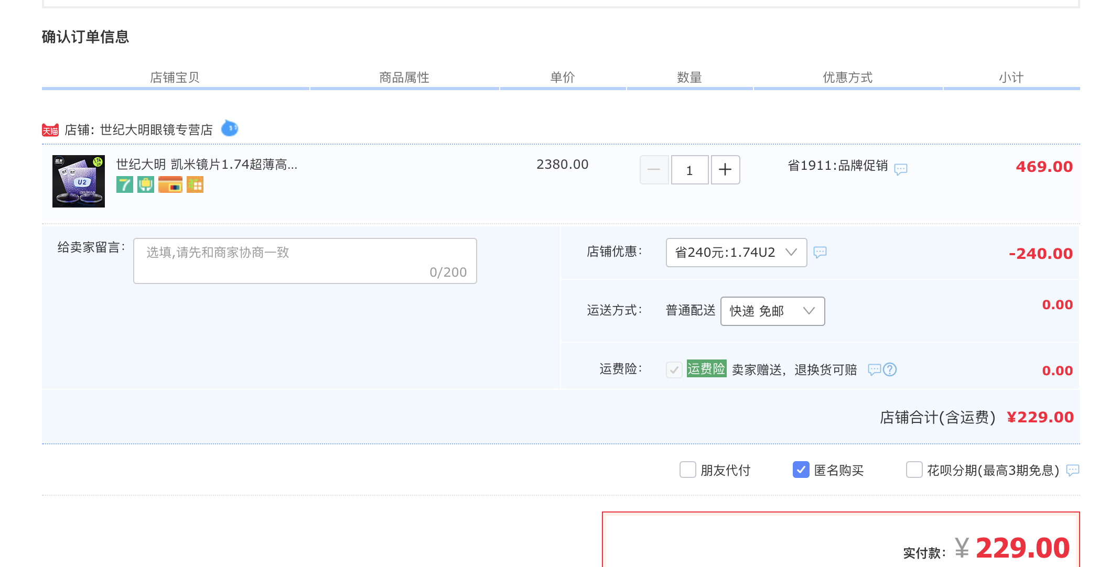Viewport: 1099px width, 567px height.
Task: Click the shop total ¥229.00
Action: [1040, 417]
